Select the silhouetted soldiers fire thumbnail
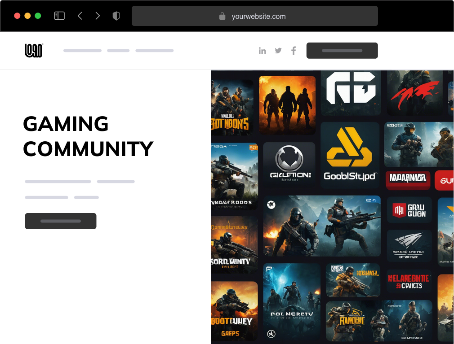This screenshot has width=454, height=344. [287, 105]
